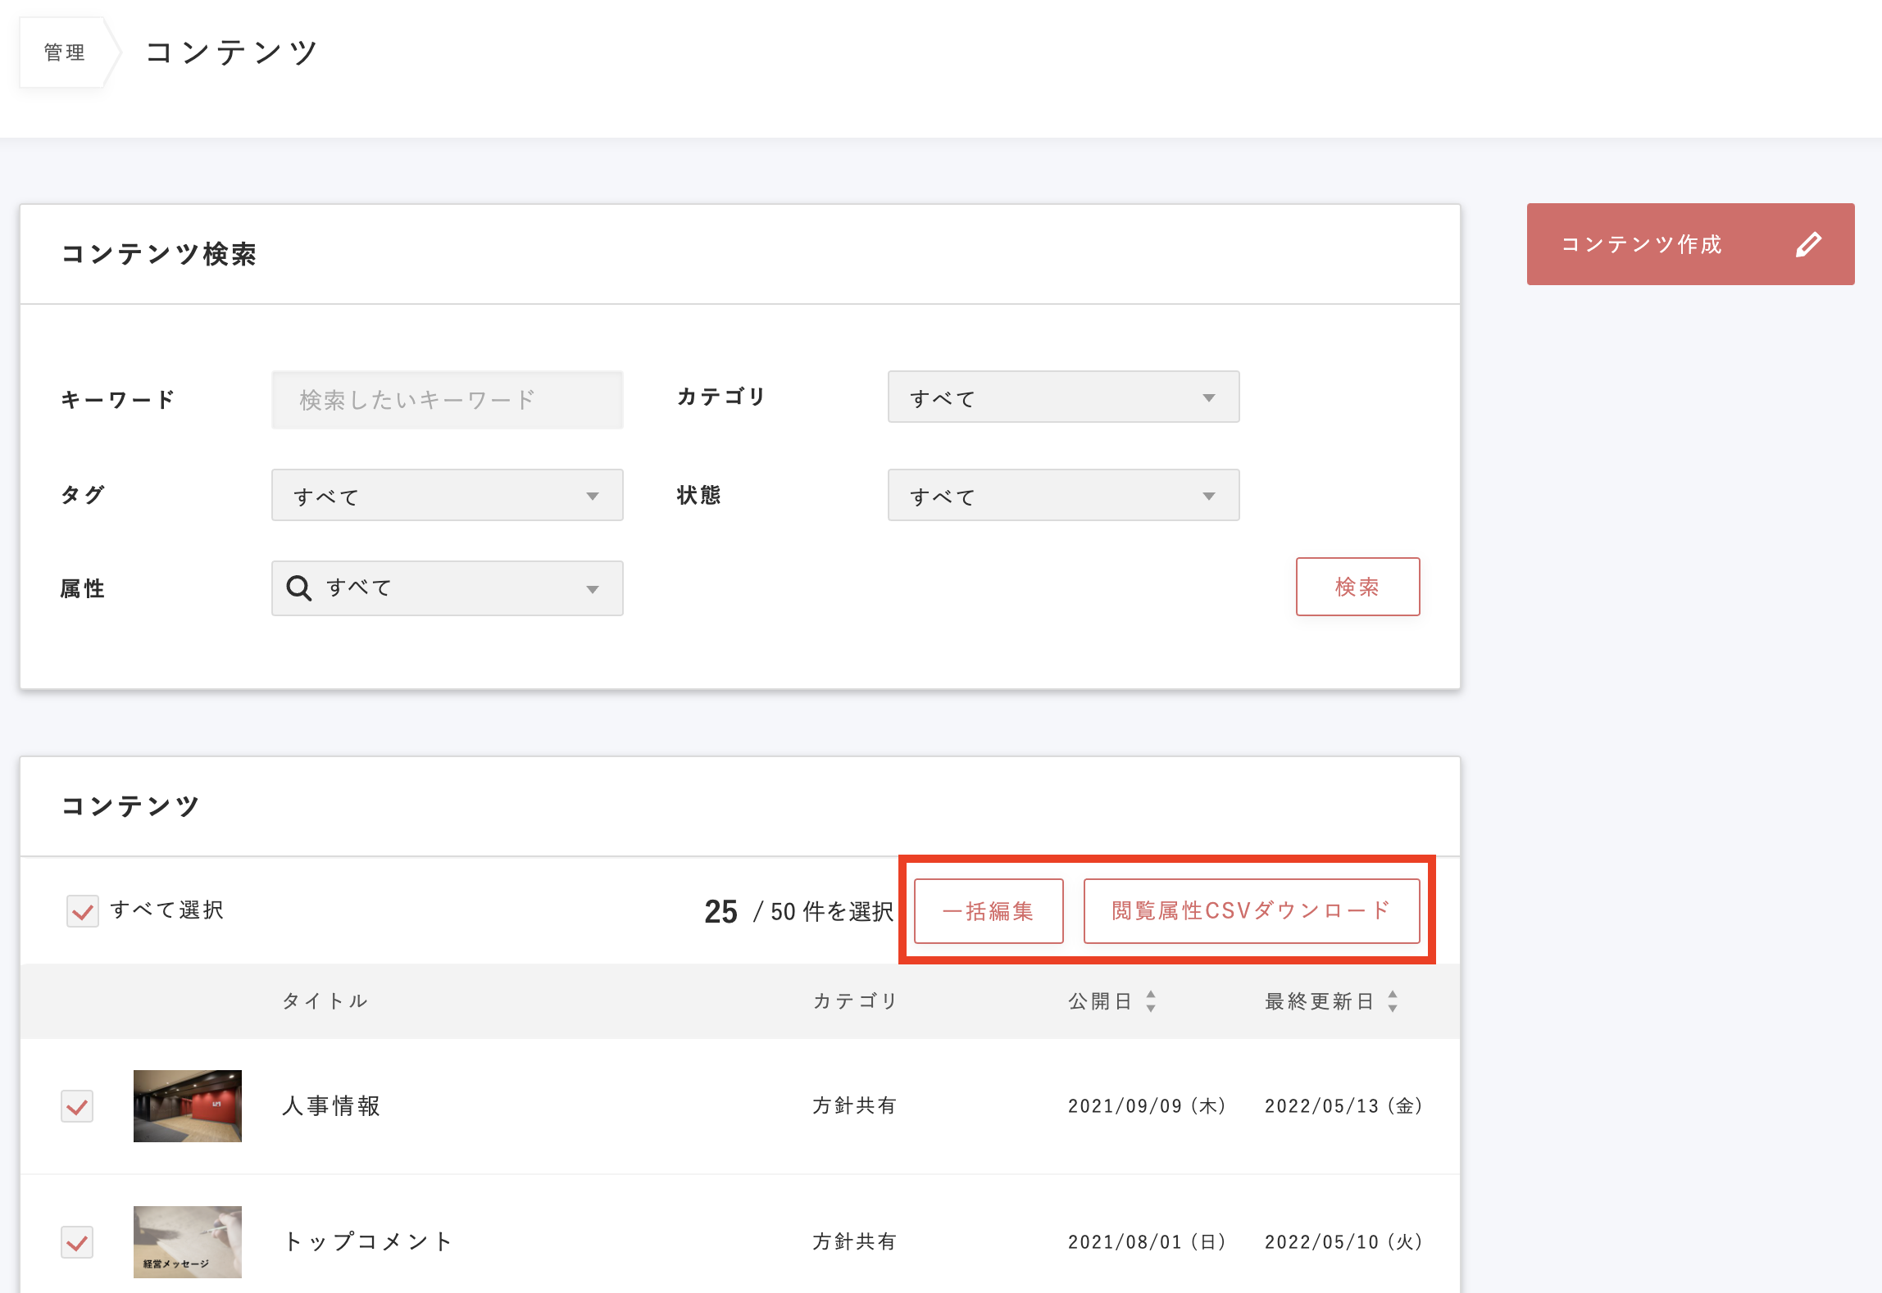Download 閲覧属性CSV via button
This screenshot has height=1293, width=1882.
1251,911
